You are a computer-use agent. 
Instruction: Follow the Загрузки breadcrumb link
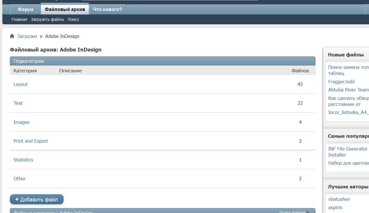[27, 36]
